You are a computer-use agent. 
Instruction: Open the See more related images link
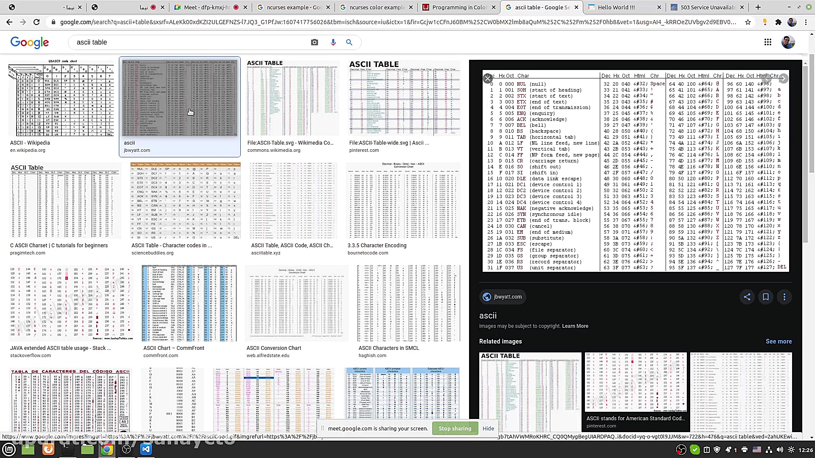778,341
